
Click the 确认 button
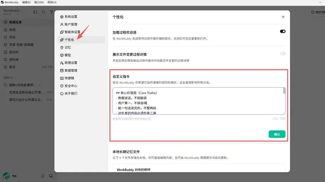coord(277,134)
